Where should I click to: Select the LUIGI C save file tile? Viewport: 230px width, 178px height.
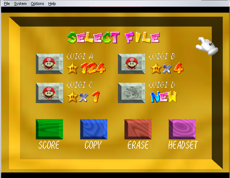coord(49,93)
